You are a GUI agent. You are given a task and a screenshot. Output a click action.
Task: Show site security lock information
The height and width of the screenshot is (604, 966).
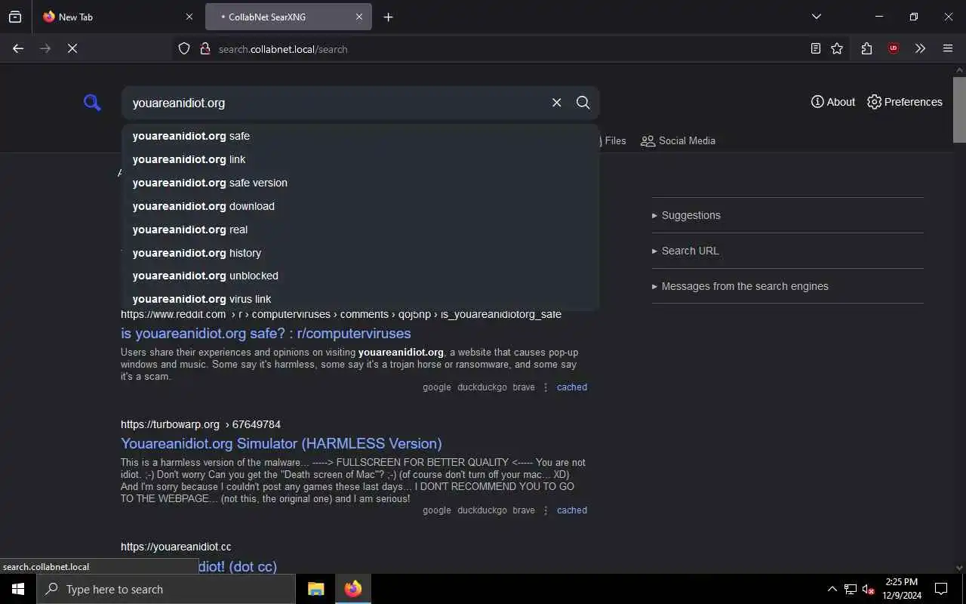point(205,49)
